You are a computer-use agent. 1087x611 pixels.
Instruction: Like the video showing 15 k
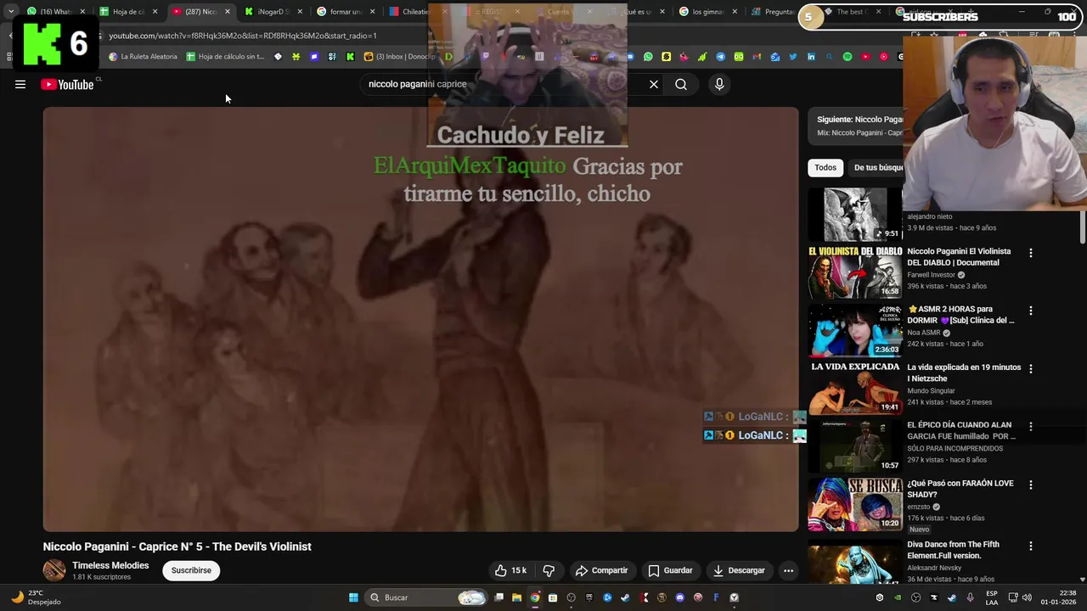511,570
